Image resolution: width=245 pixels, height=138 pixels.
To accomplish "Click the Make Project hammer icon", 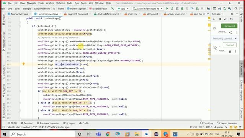I will [112, 8].
